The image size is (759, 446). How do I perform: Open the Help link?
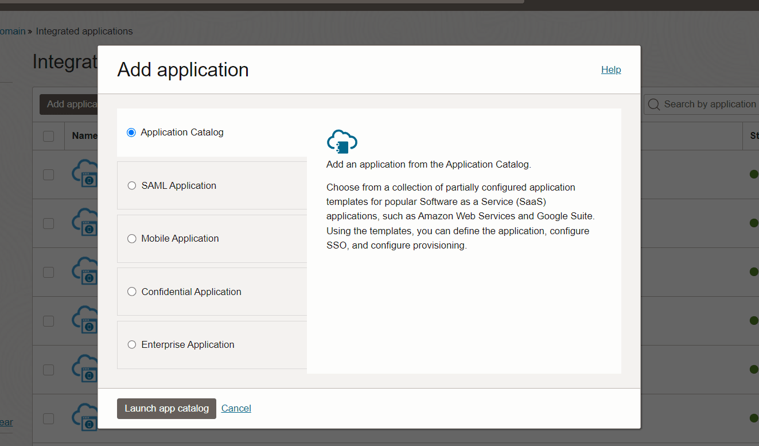tap(611, 69)
